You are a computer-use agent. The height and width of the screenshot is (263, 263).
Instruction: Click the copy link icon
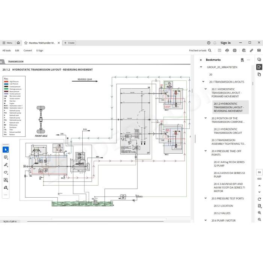251,50
